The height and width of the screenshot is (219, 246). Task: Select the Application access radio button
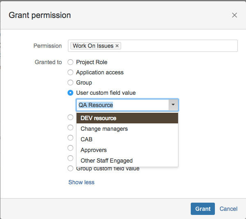[70, 72]
